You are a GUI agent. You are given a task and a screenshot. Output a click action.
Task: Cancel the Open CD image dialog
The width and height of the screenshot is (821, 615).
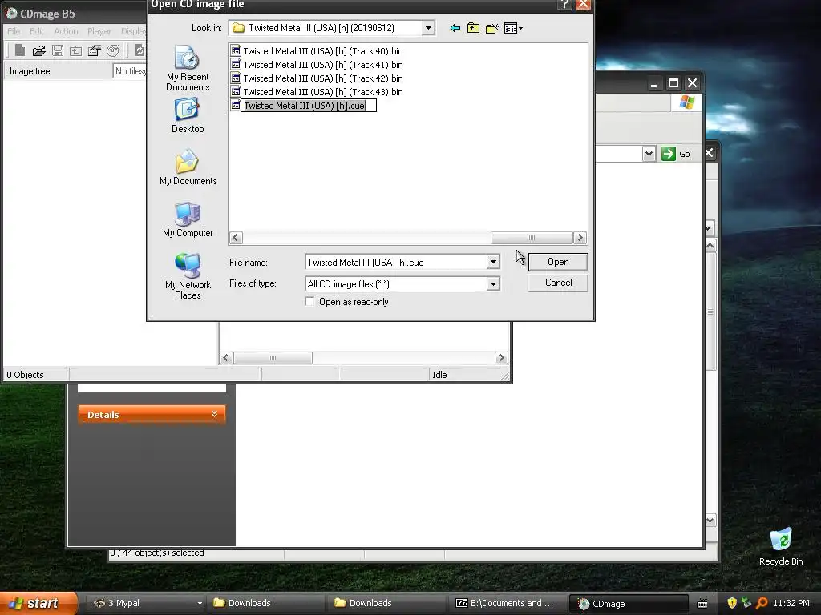[x=558, y=283]
